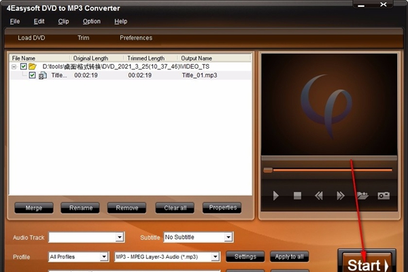This screenshot has width=408, height=272.
Task: Click the folder icon of VIDEO_TS row
Action: (x=33, y=67)
